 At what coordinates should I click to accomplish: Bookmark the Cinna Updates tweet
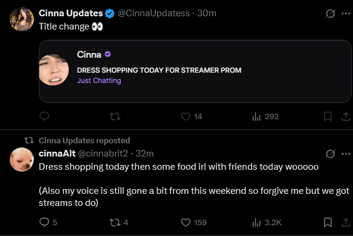point(328,116)
